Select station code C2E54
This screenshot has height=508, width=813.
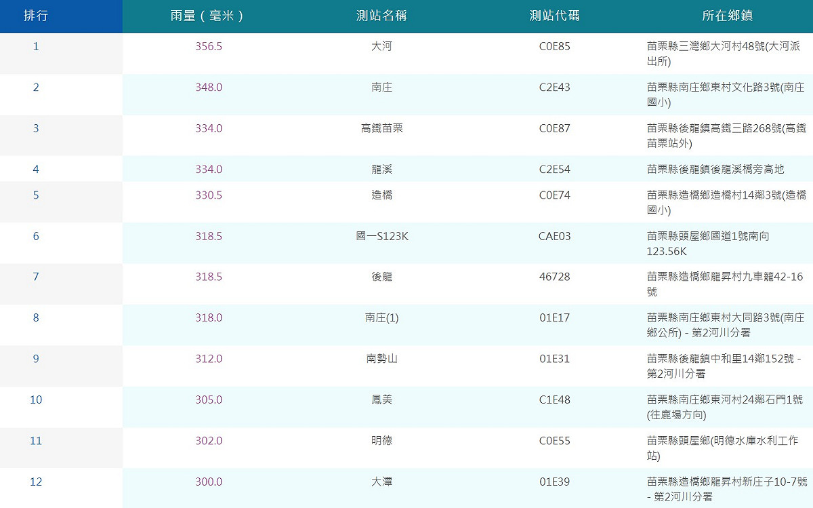coord(555,170)
